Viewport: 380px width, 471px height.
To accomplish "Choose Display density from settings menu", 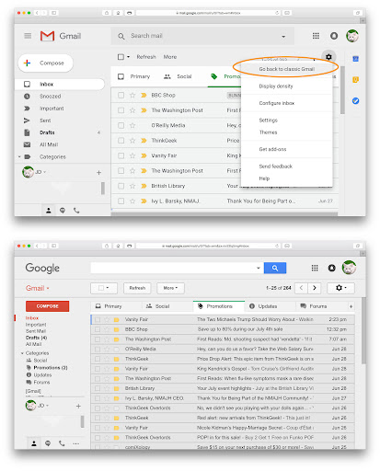I will (276, 86).
